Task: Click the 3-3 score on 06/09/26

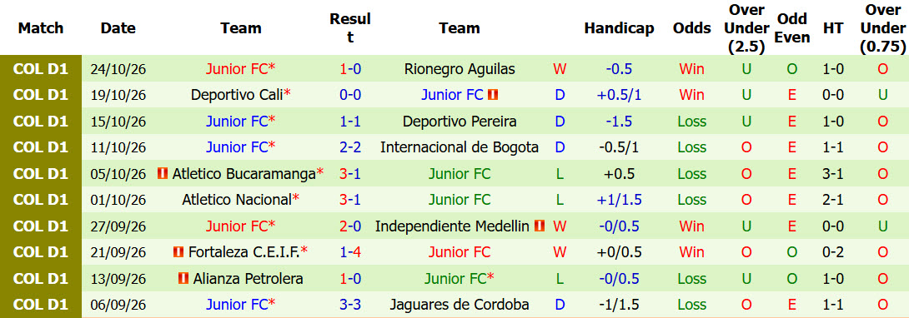Action: (350, 305)
